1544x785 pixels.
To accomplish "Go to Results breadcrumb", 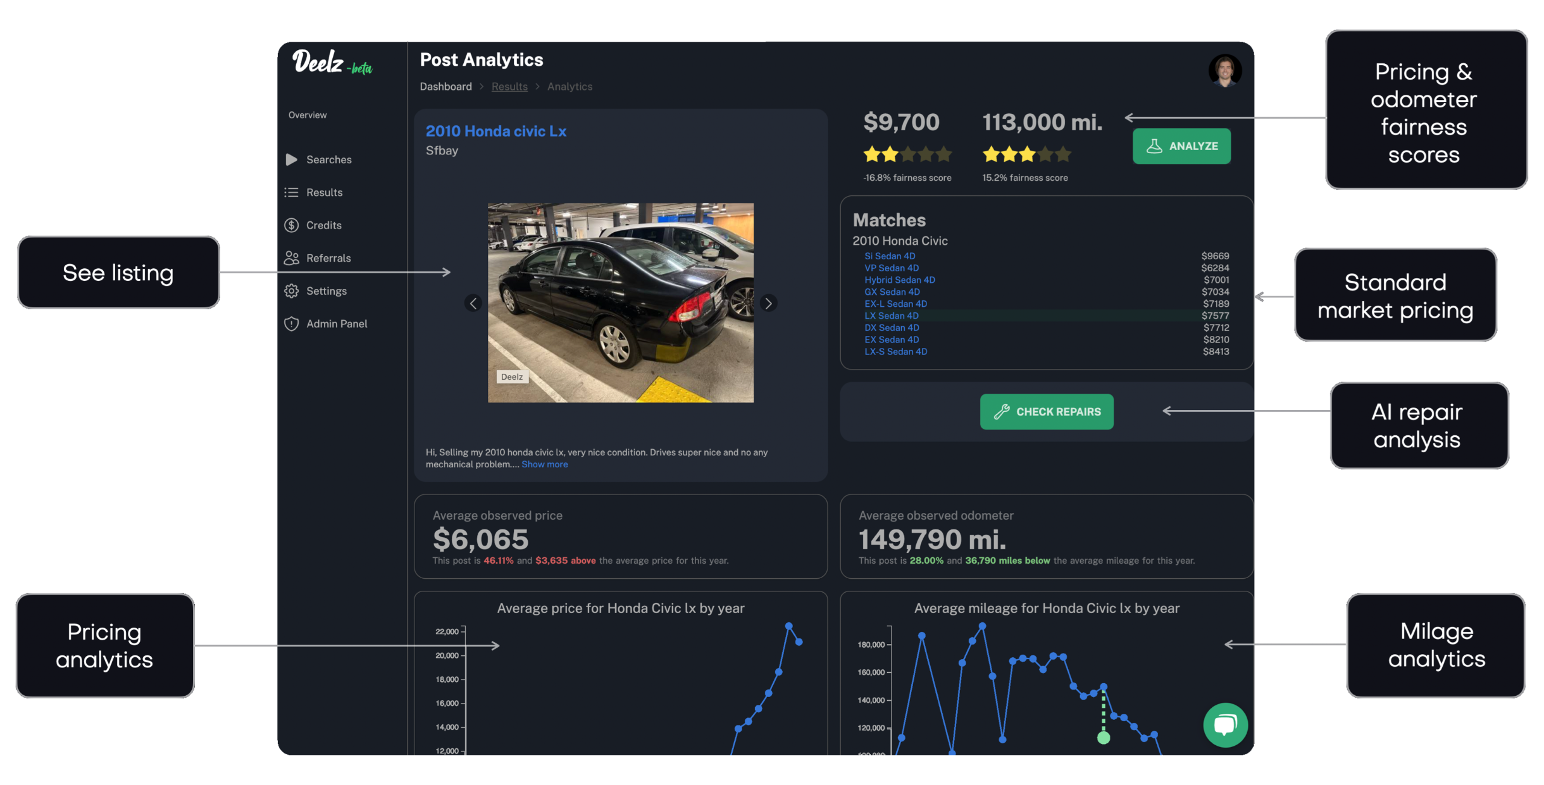I will pos(509,87).
